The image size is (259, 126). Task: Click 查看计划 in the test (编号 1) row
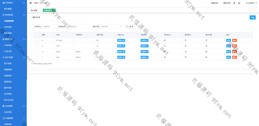point(121,57)
